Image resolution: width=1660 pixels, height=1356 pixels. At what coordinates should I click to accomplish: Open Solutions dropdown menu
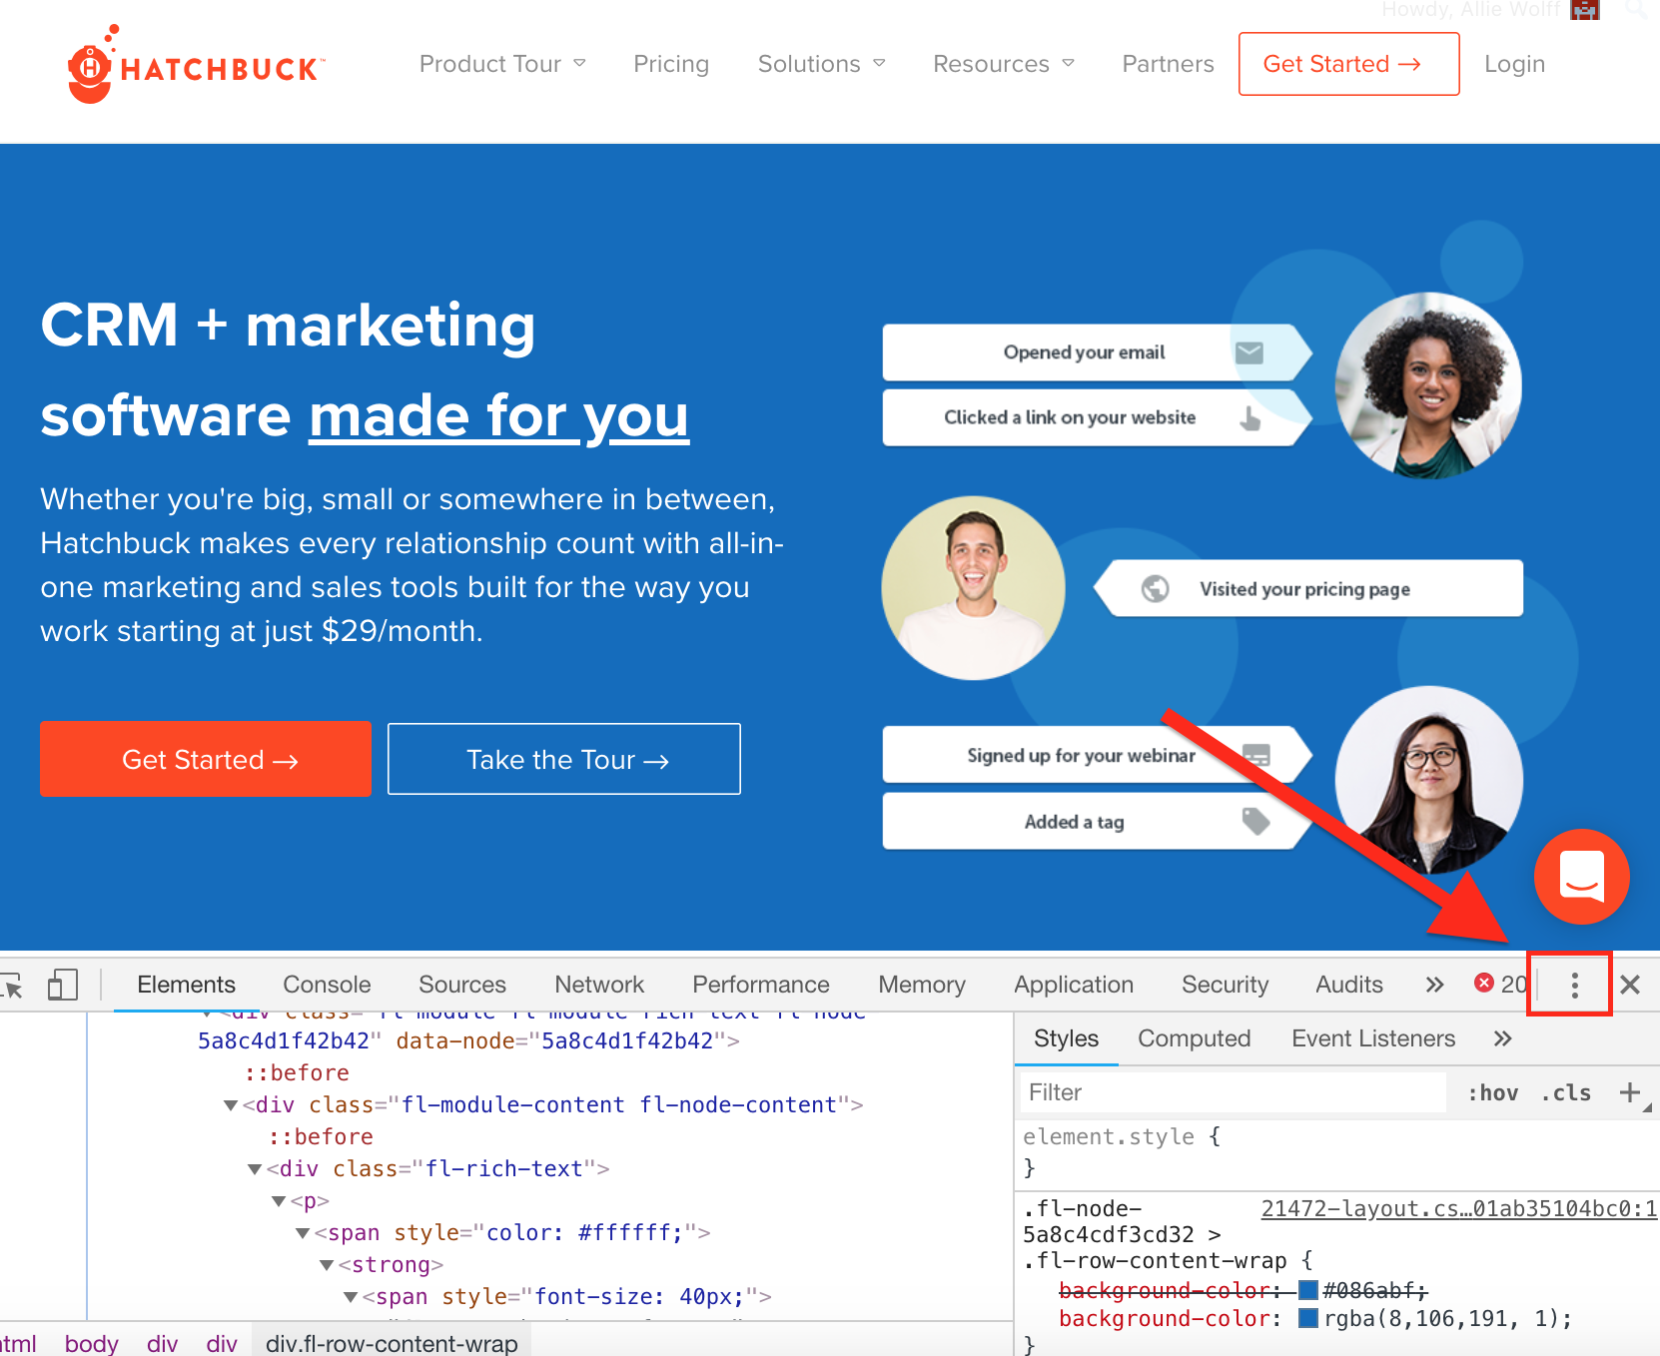point(821,64)
